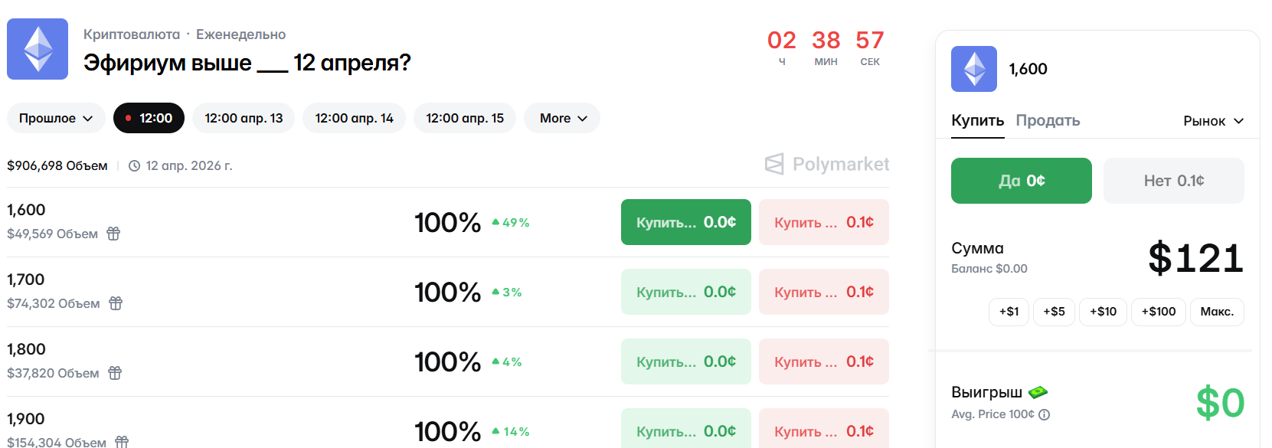Switch to the Продать tab
Viewport: 1272px width, 448px height.
click(1048, 120)
